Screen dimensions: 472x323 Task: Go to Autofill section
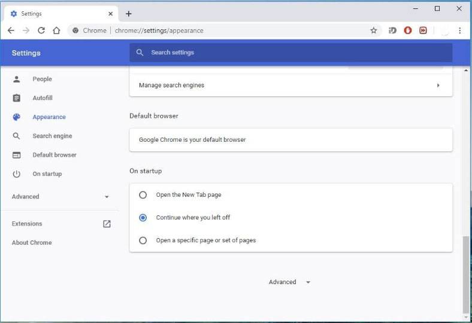(43, 98)
